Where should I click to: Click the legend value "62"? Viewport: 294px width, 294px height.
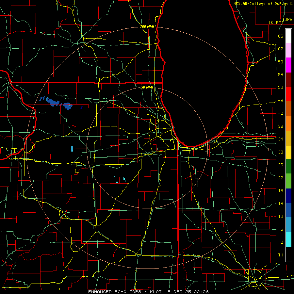(x=281, y=49)
